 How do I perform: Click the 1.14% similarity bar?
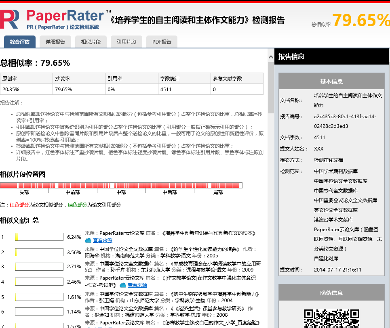(x=39, y=311)
